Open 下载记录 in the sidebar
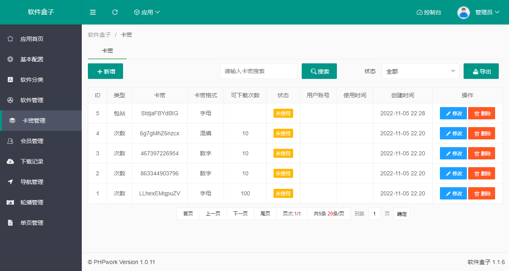The width and height of the screenshot is (509, 271). coord(32,161)
